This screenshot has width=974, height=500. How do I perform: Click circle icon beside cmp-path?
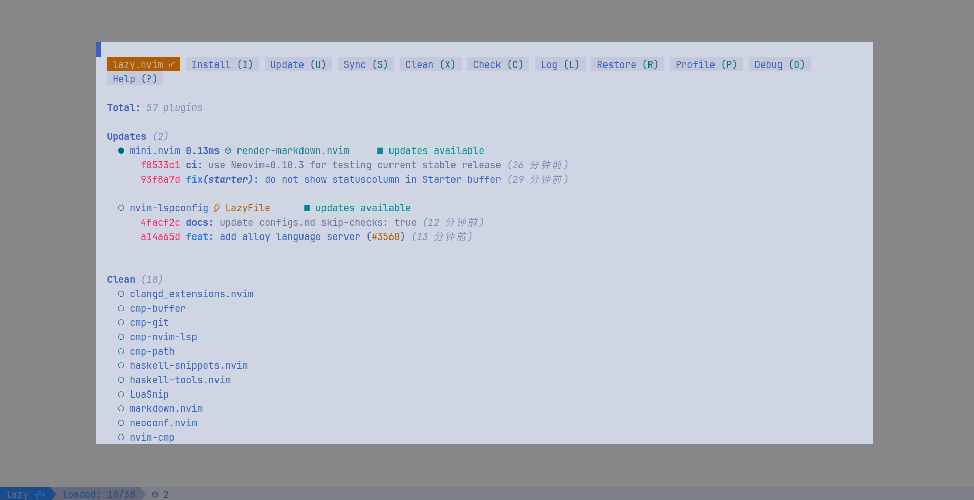pyautogui.click(x=121, y=351)
